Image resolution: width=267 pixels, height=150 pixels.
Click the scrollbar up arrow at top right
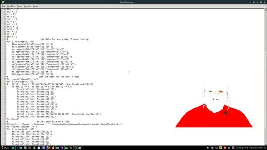click(x=266, y=10)
